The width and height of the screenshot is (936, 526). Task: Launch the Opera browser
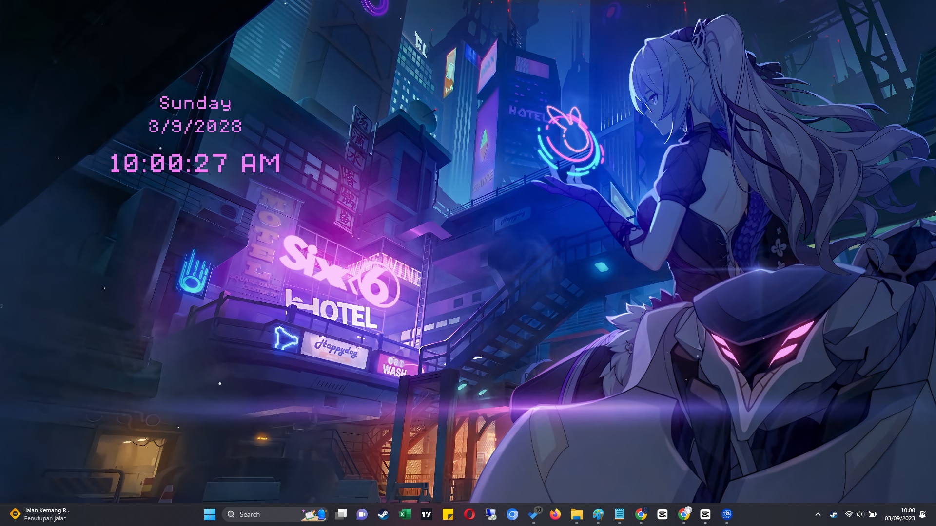469,514
